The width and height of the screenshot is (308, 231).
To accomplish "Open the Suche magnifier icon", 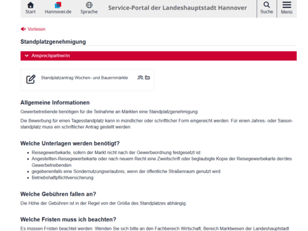I will coord(267,5).
